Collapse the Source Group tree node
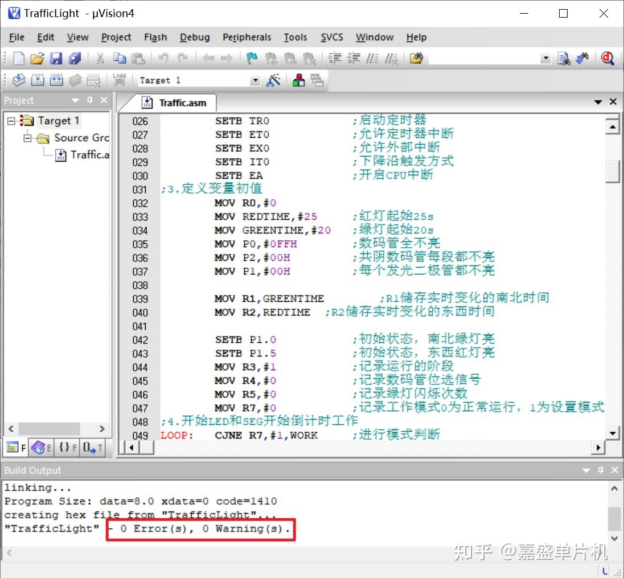This screenshot has height=578, width=624. tap(27, 138)
